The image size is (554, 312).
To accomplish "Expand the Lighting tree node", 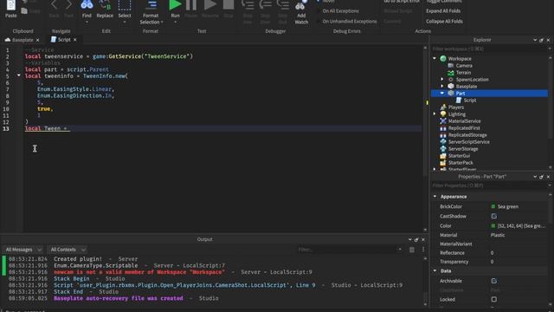I will pos(435,114).
